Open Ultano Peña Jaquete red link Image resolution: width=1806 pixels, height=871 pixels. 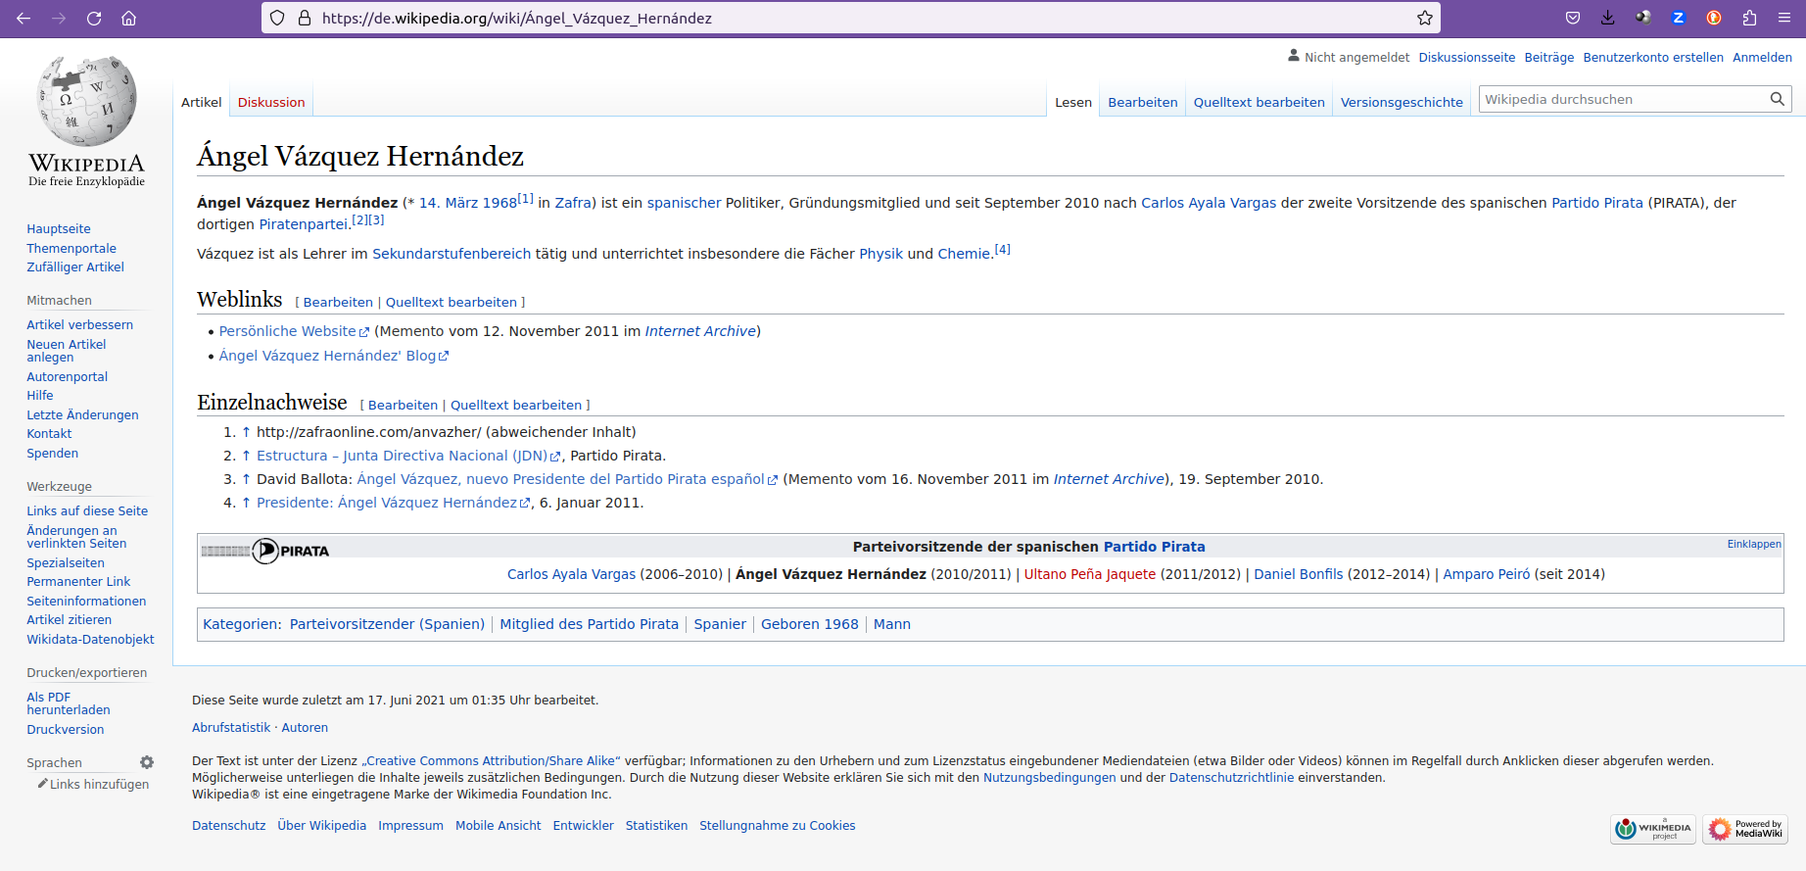[1089, 574]
